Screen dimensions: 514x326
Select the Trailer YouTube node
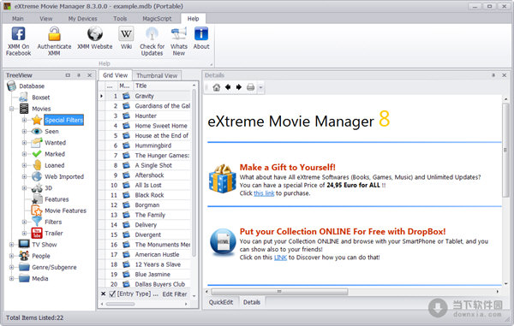[x=53, y=234]
